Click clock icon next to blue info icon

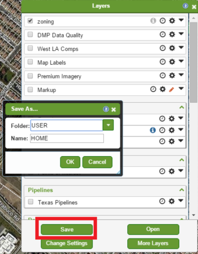[162, 130]
